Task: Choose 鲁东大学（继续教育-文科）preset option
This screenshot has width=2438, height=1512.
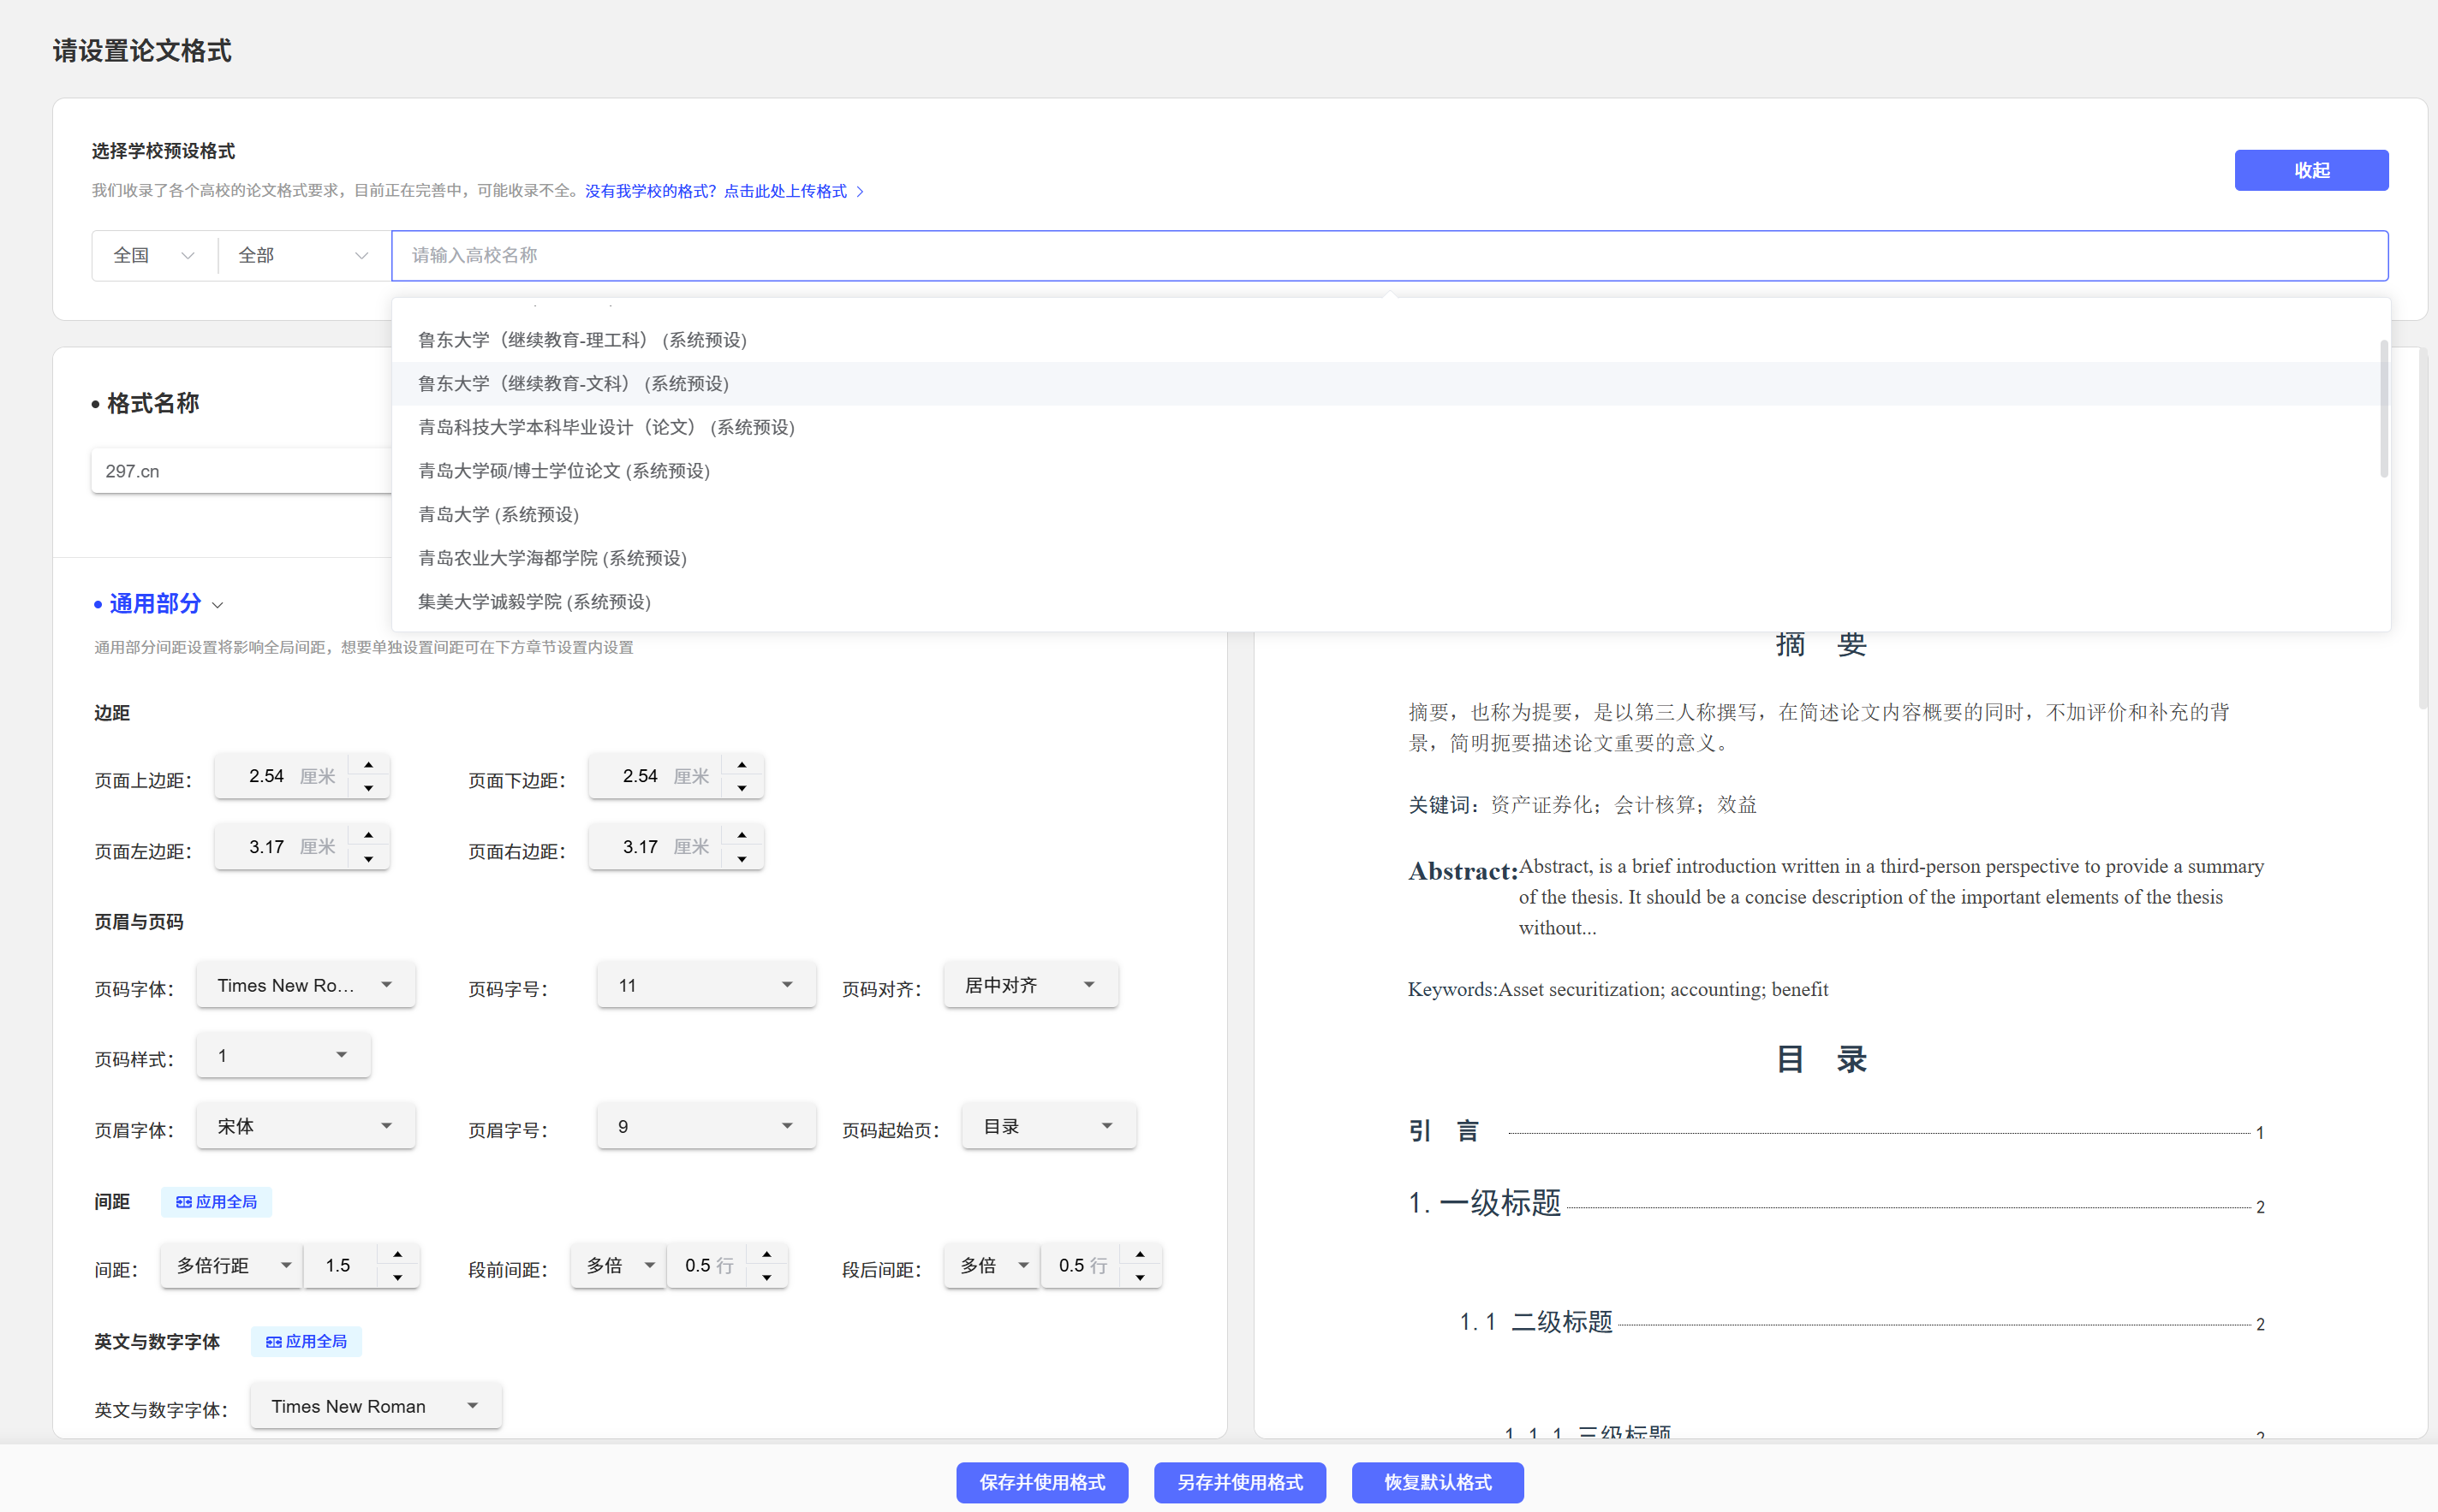Action: (574, 384)
